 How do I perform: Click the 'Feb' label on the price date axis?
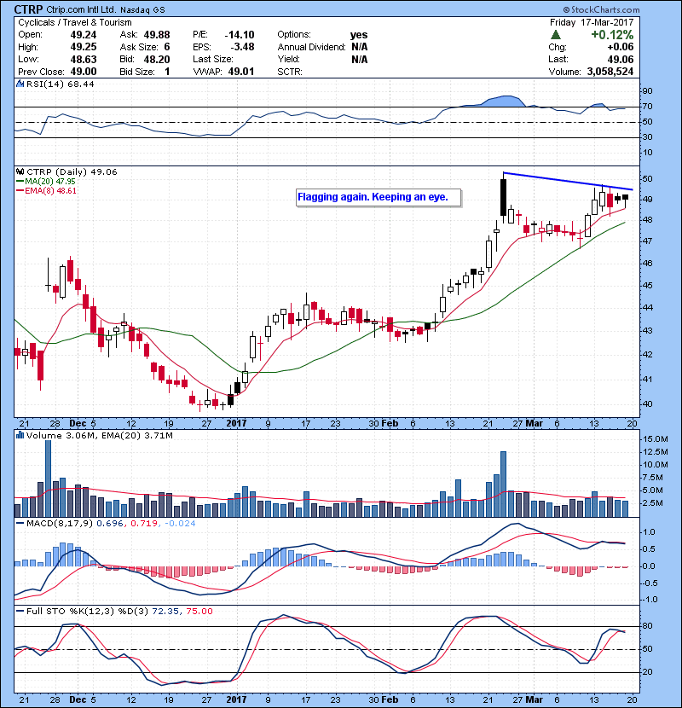pos(390,422)
